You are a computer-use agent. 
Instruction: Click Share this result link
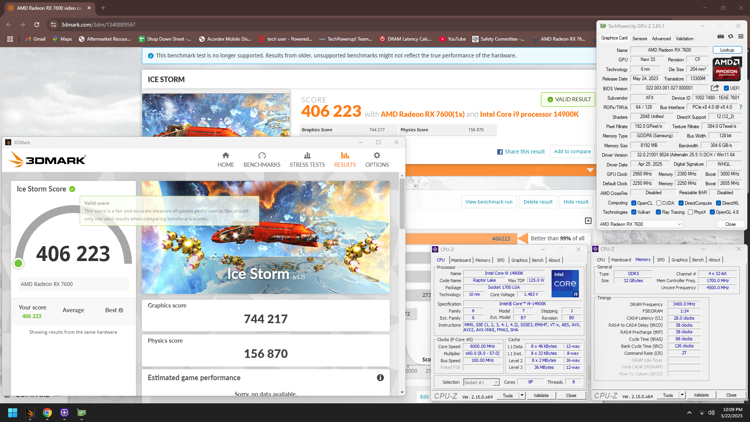(x=525, y=152)
